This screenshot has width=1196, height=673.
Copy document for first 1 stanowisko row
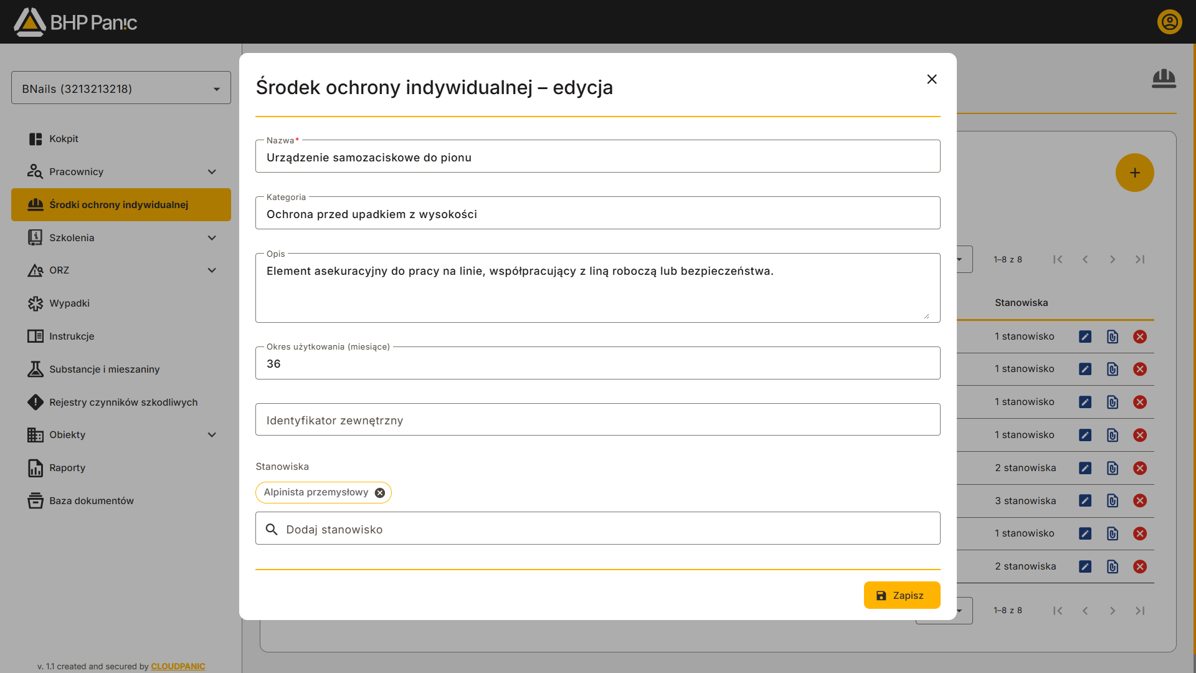tap(1112, 336)
